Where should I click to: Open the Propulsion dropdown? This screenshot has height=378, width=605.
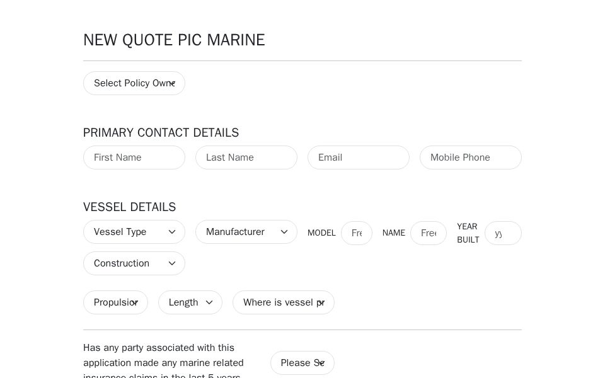point(116,302)
